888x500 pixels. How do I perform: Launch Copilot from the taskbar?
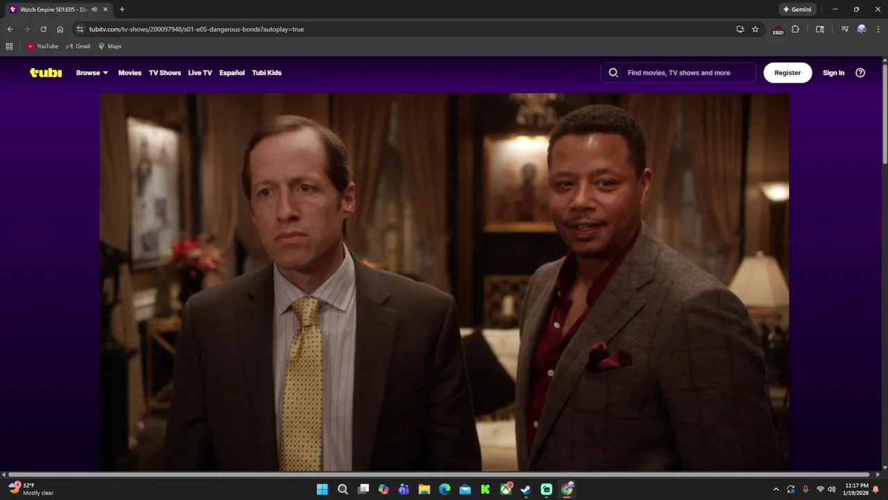pyautogui.click(x=384, y=490)
